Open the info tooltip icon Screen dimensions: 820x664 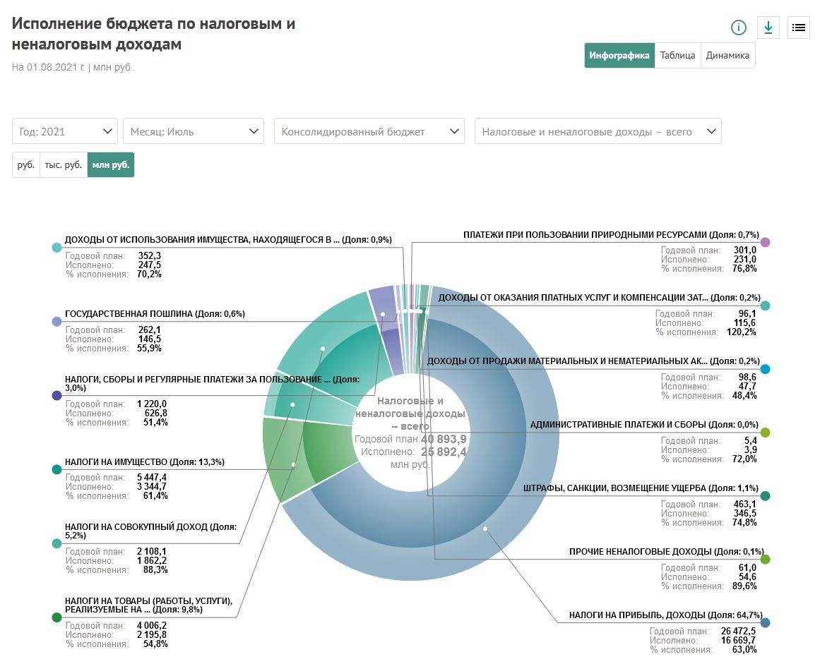pos(739,28)
